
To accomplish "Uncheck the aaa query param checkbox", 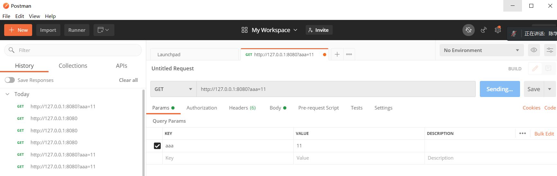I will click(x=157, y=146).
